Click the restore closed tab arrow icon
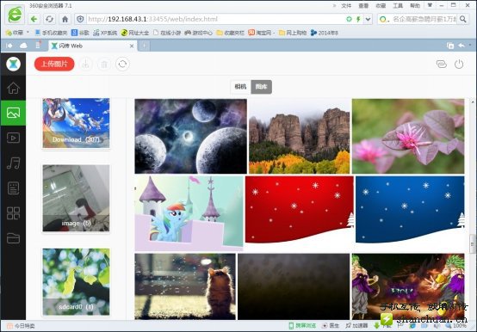Viewport: 477px width, 332px height. coord(462,46)
